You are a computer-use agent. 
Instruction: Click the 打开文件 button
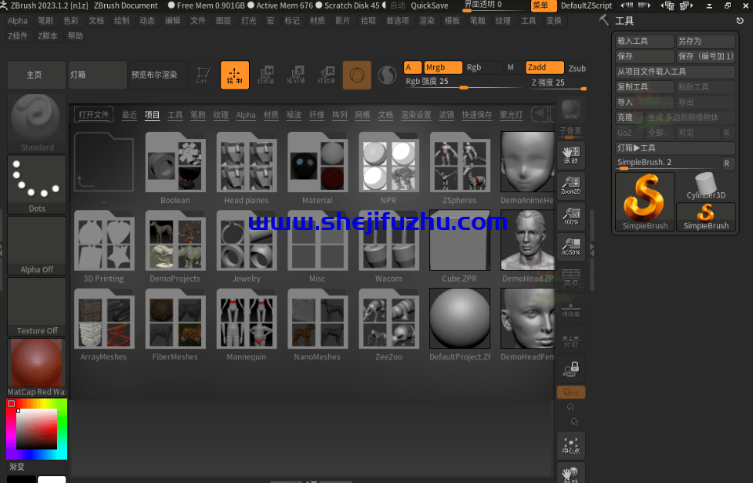[94, 115]
